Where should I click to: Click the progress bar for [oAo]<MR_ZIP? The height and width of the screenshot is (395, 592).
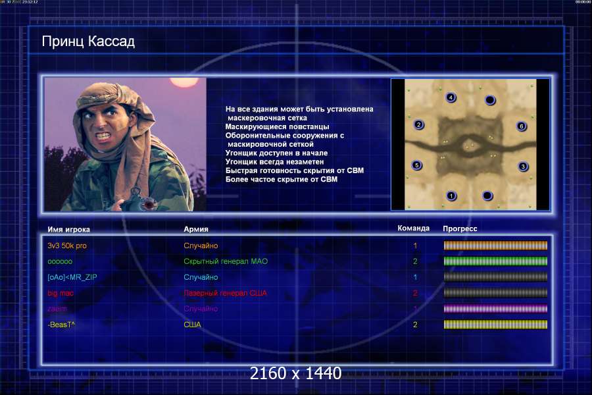coord(495,277)
